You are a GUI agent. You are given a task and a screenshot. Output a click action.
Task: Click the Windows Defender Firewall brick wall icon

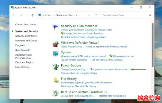click(56, 44)
